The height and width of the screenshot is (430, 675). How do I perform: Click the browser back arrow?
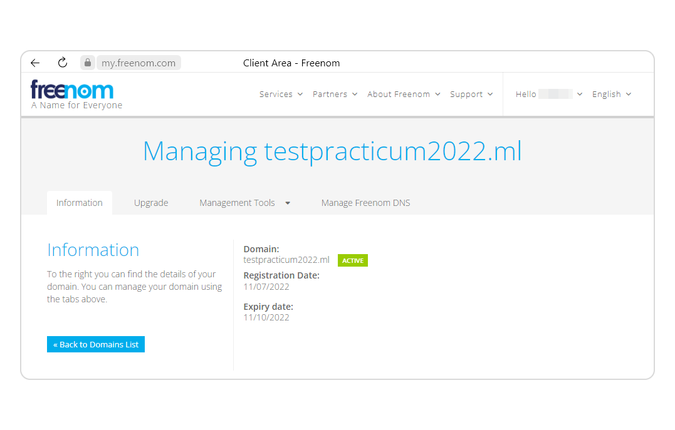[x=35, y=63]
